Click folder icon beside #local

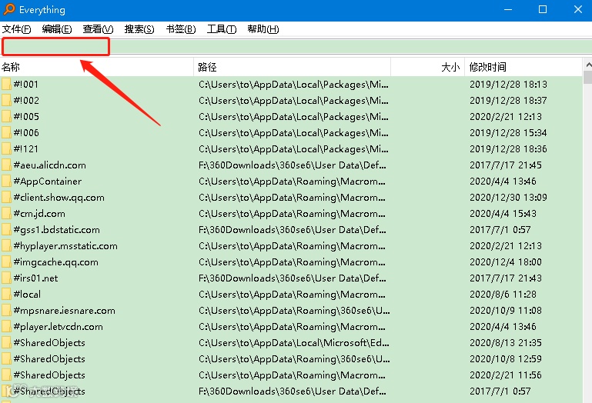tap(6, 295)
